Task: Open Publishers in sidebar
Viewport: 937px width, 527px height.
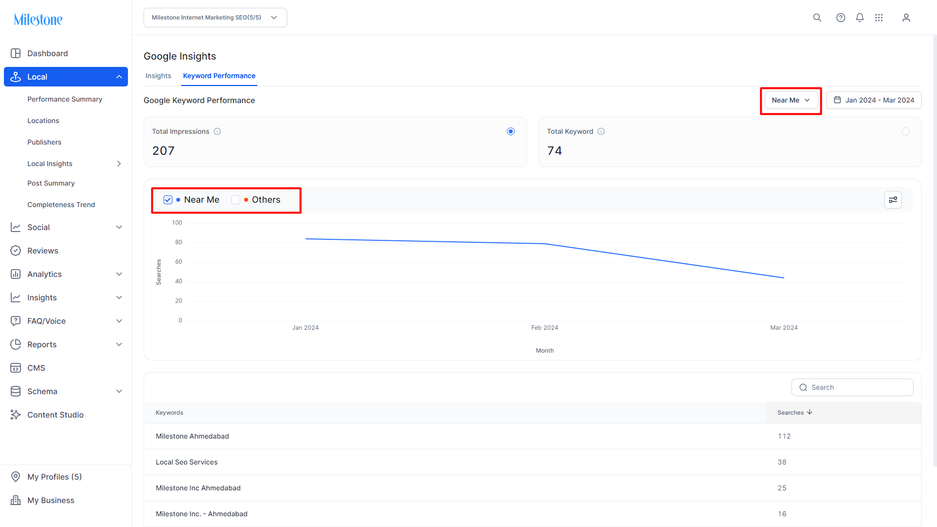Action: [x=44, y=142]
